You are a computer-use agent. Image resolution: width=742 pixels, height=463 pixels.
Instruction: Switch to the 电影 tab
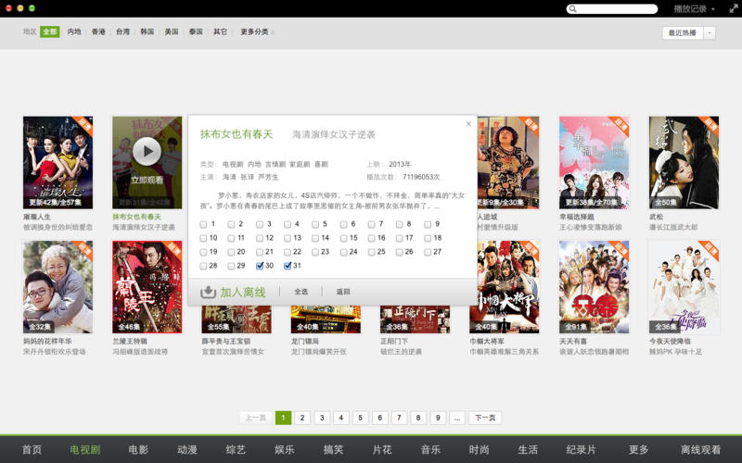tap(138, 450)
